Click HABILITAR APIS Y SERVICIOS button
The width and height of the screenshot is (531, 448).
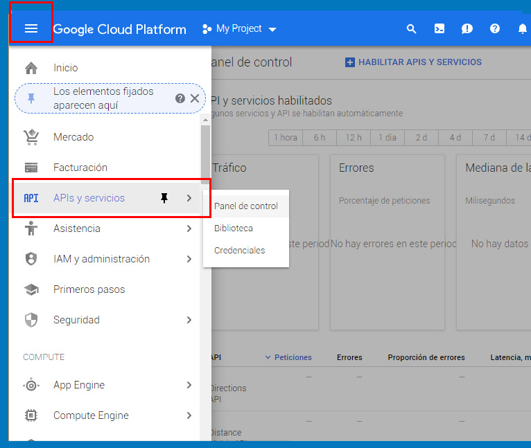click(x=413, y=62)
